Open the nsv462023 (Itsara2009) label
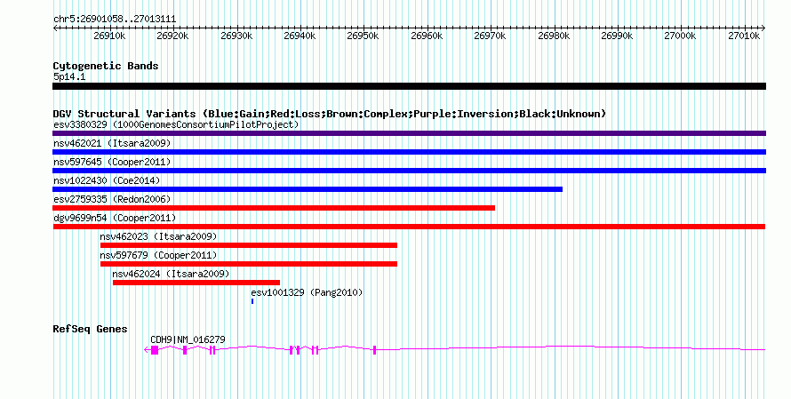 click(x=158, y=236)
